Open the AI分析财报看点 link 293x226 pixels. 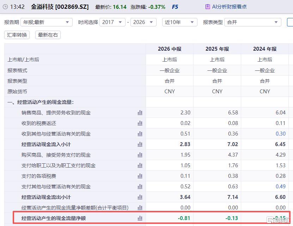tap(229, 7)
